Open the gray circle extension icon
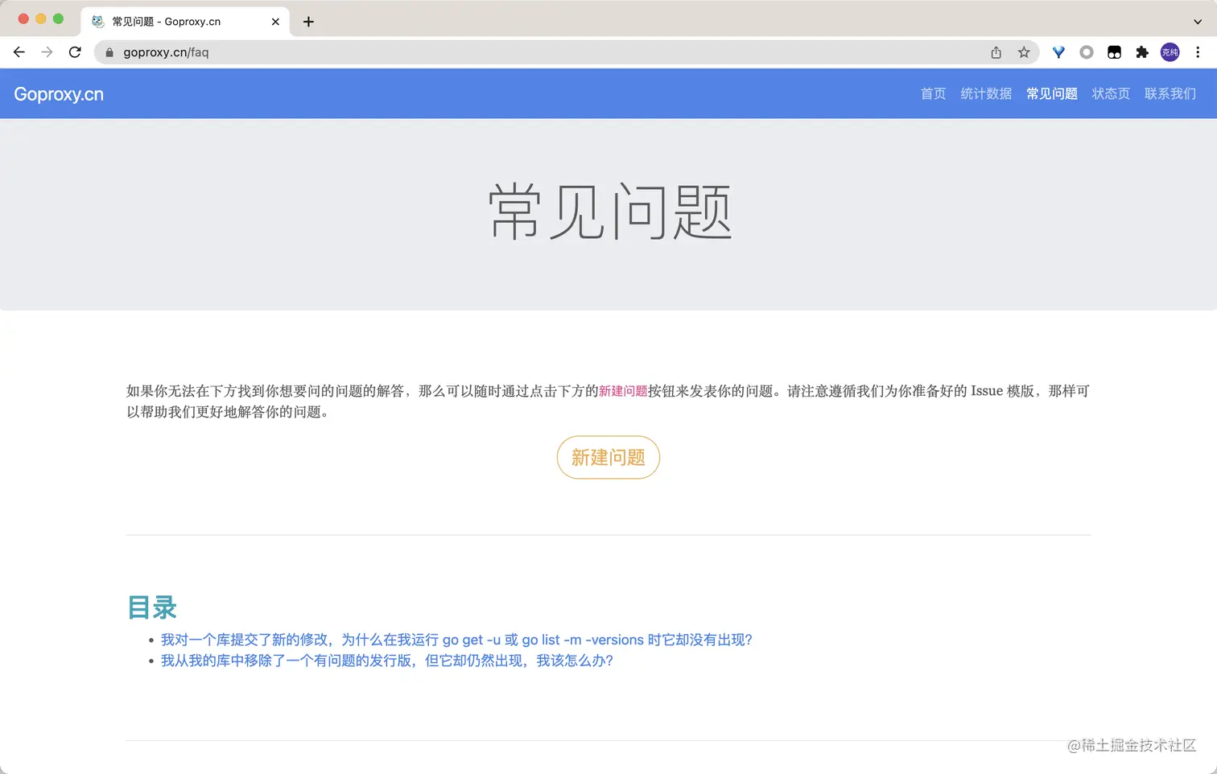The width and height of the screenshot is (1217, 774). click(x=1087, y=52)
